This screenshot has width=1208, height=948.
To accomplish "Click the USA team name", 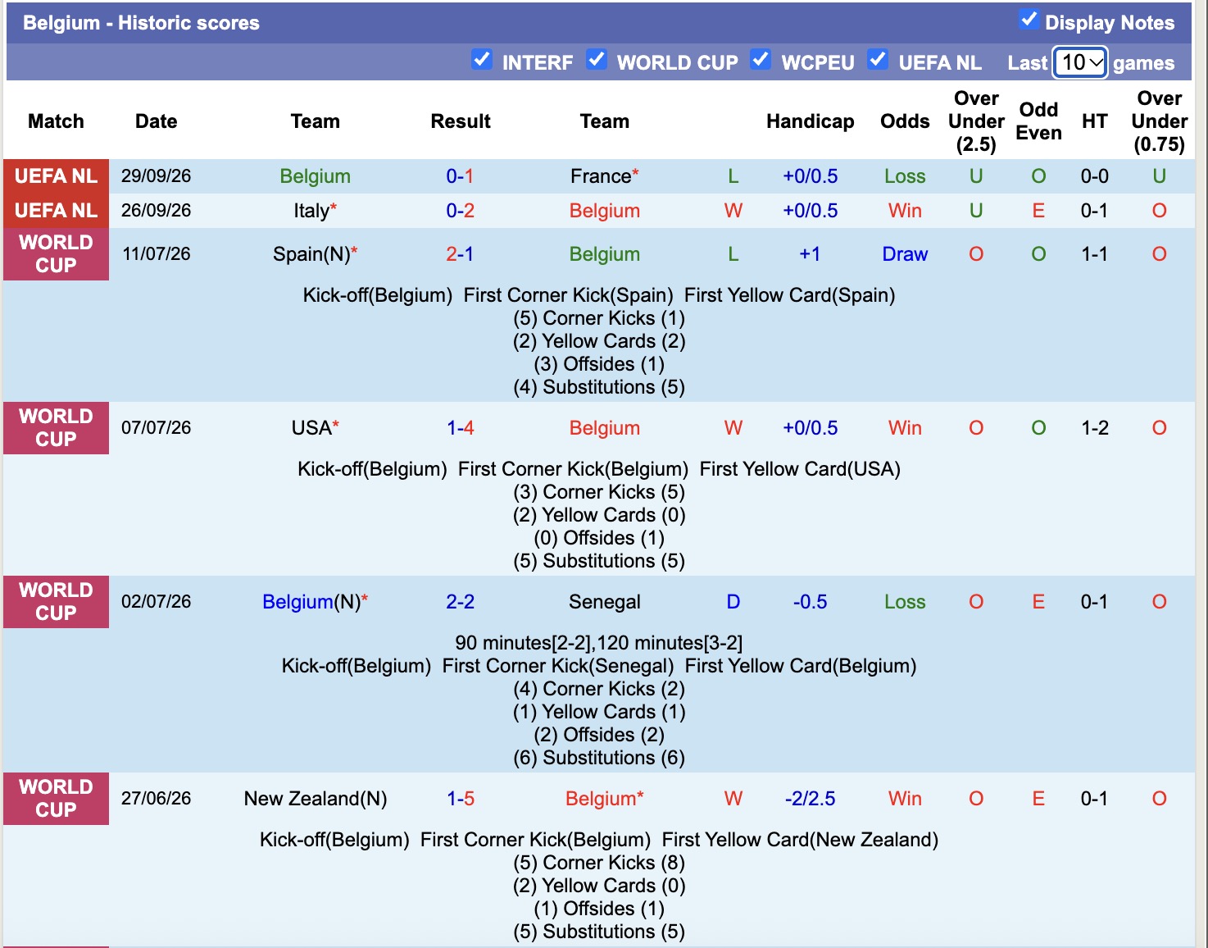I will click(x=311, y=428).
